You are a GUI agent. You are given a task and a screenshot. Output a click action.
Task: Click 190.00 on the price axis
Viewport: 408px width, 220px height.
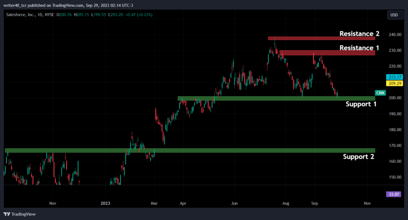pos(395,114)
